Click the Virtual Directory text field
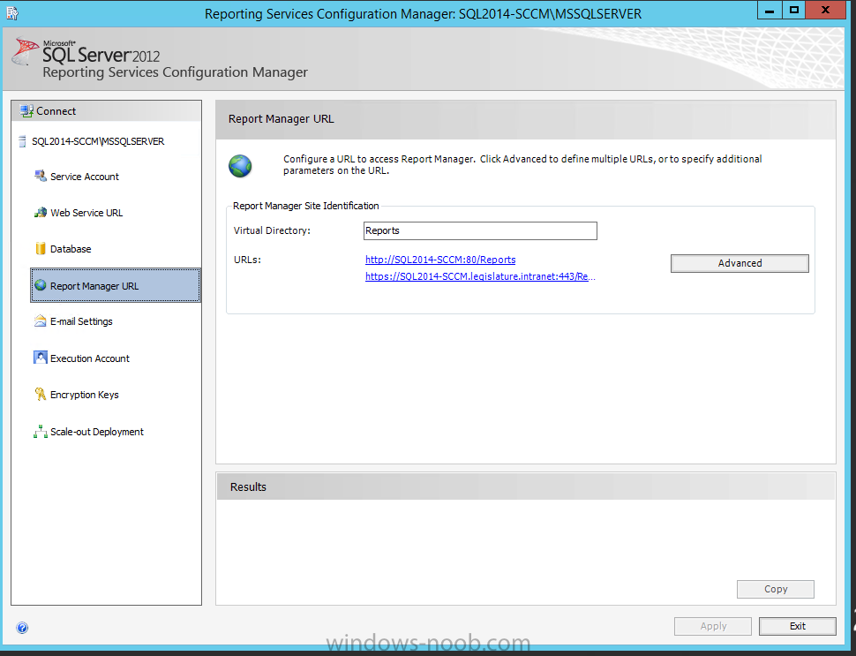Image resolution: width=856 pixels, height=656 pixels. click(480, 230)
